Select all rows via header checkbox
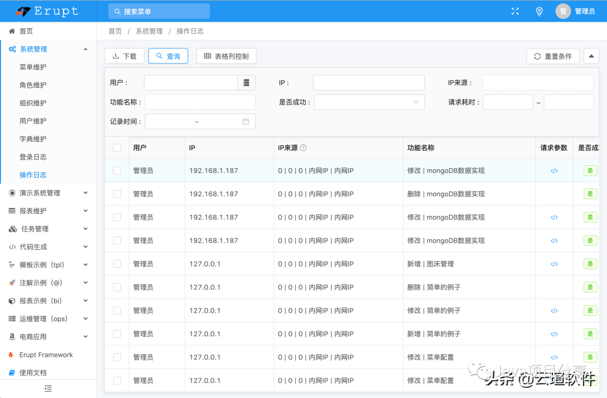This screenshot has width=607, height=398. click(x=118, y=147)
